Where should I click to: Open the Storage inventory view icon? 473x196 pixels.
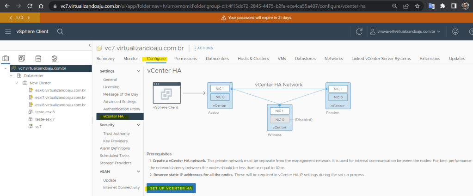point(38,59)
